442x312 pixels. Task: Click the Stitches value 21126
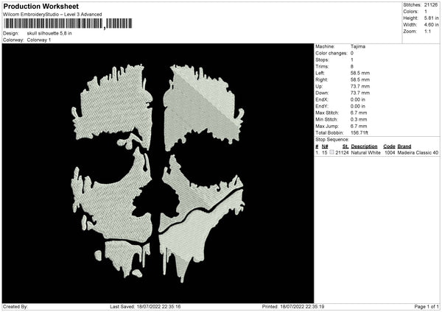(431, 5)
